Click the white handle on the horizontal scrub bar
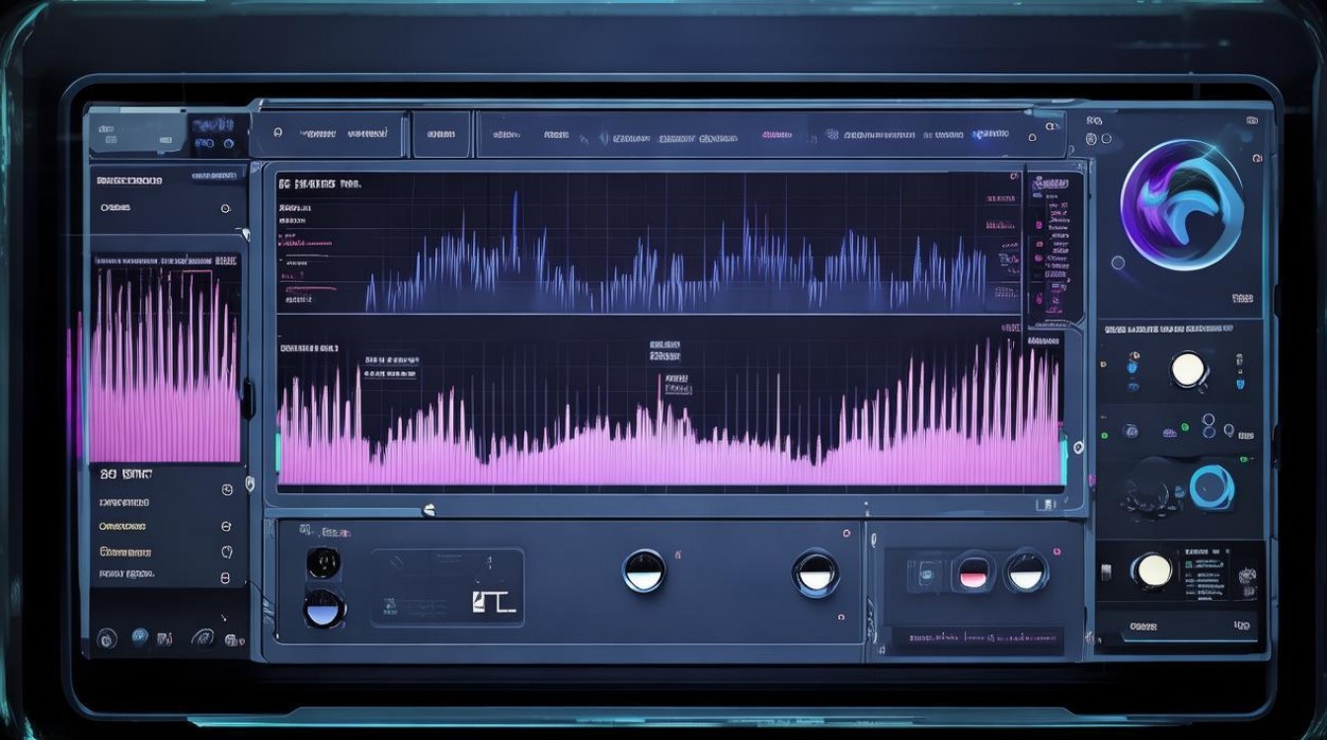Screen dimensions: 1327x740 coord(429,510)
